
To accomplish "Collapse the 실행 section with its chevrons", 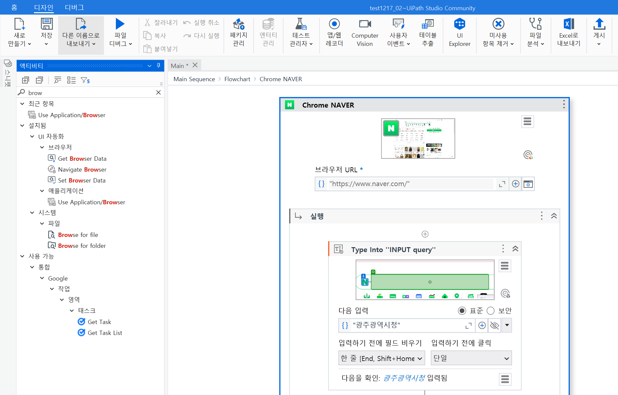I will [554, 216].
